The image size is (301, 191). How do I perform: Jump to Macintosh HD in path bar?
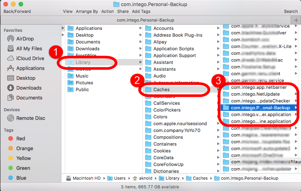(83, 178)
